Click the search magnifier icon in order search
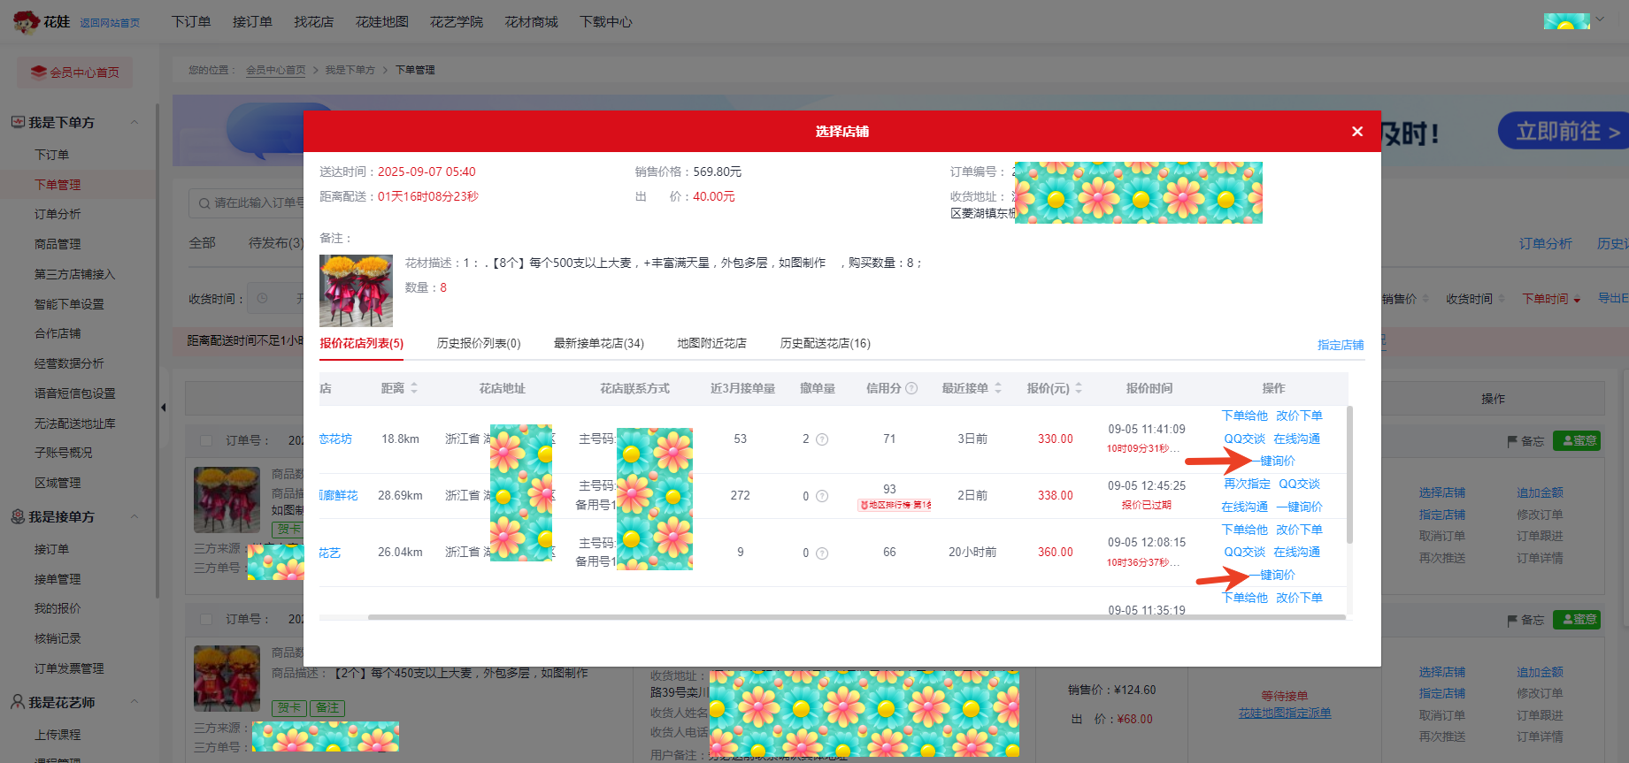This screenshot has width=1629, height=763. tap(204, 203)
